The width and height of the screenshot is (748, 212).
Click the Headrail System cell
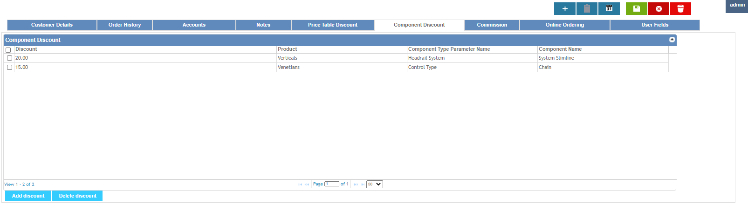point(472,58)
